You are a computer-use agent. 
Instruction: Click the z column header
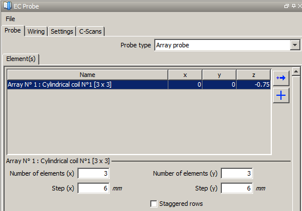pos(254,75)
